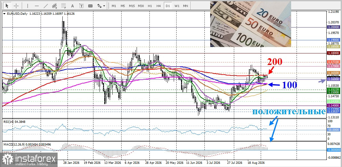Switch chart to MN timeframe
Viewport: 342px width, 167px height.
point(186,6)
